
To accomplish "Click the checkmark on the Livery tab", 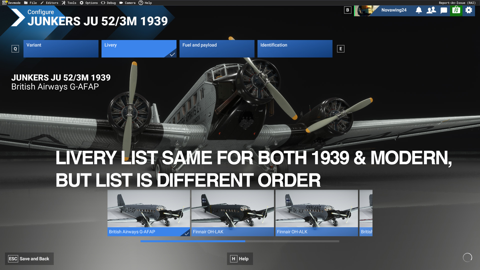I will pyautogui.click(x=172, y=54).
